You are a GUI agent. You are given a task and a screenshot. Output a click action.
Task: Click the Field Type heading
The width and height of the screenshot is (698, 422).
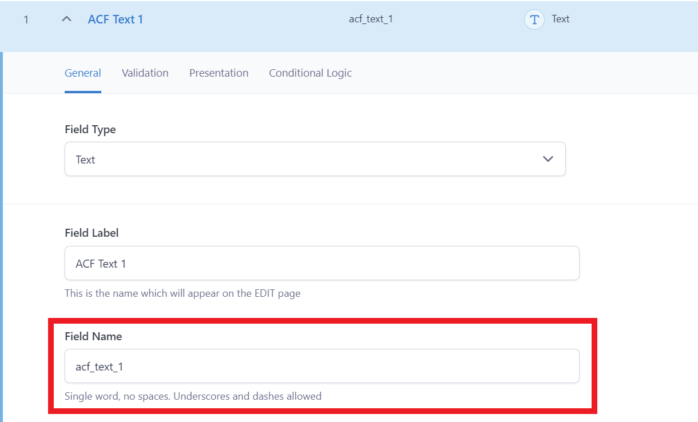(90, 129)
